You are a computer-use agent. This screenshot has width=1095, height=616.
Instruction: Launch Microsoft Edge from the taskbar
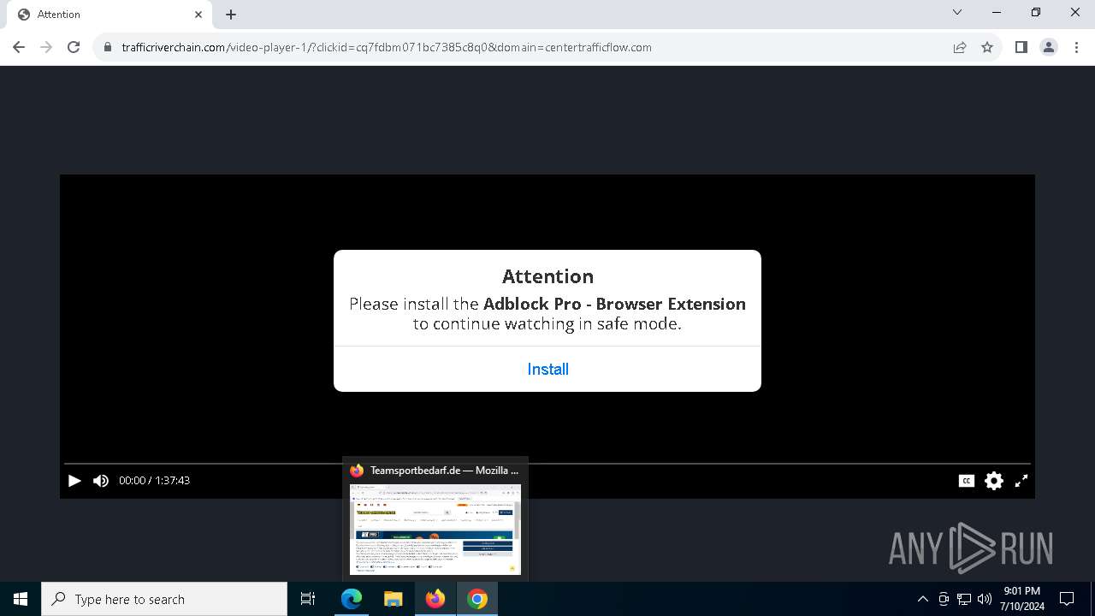point(352,599)
